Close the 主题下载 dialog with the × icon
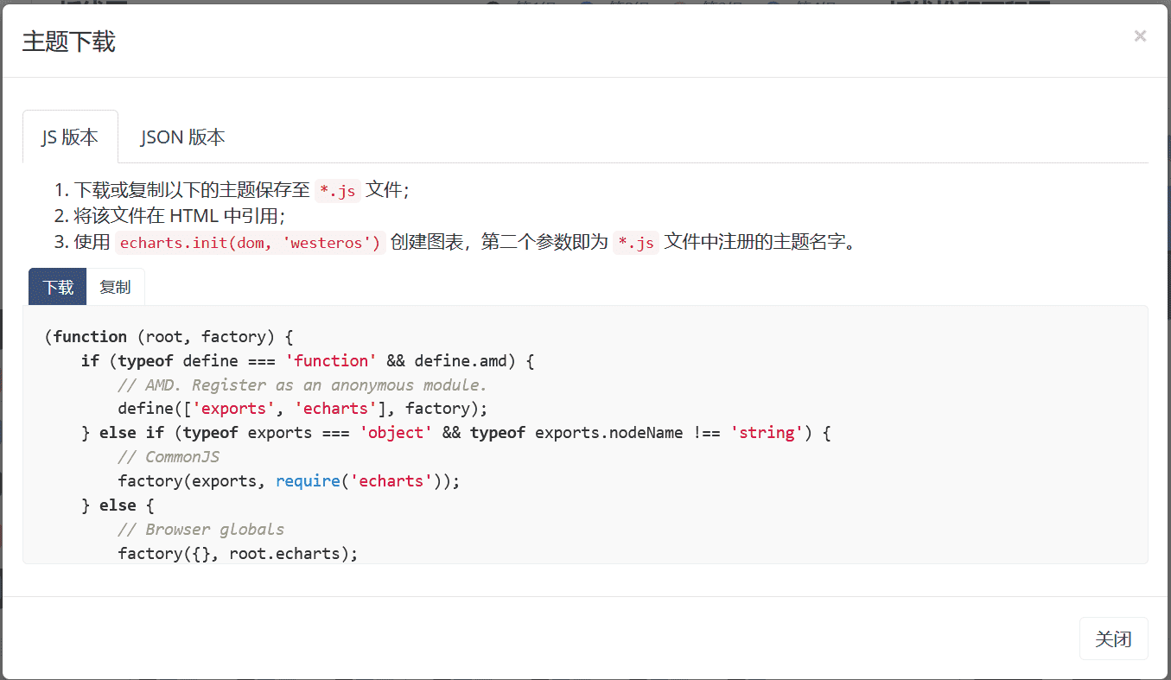 [x=1140, y=36]
